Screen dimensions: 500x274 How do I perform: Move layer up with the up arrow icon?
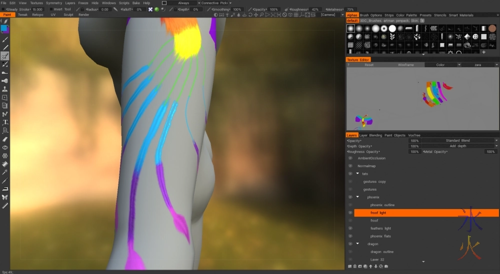pos(370,267)
